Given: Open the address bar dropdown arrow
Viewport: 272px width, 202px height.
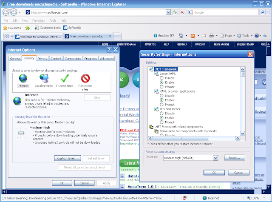Looking at the screenshot, I should (168, 12).
